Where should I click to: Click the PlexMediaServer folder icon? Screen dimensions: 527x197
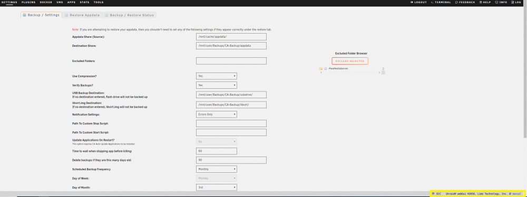click(x=320, y=68)
